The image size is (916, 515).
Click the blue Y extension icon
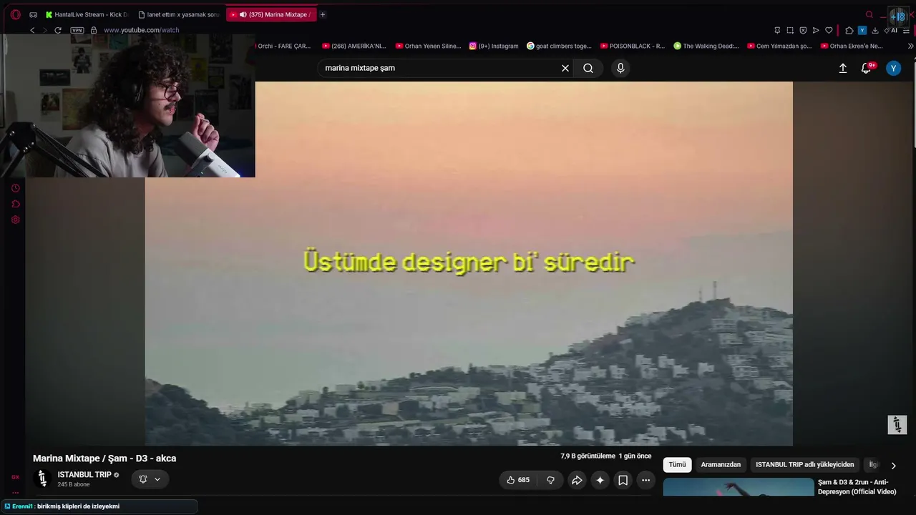862,30
